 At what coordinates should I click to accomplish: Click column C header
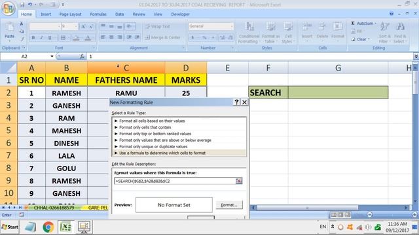click(x=126, y=68)
